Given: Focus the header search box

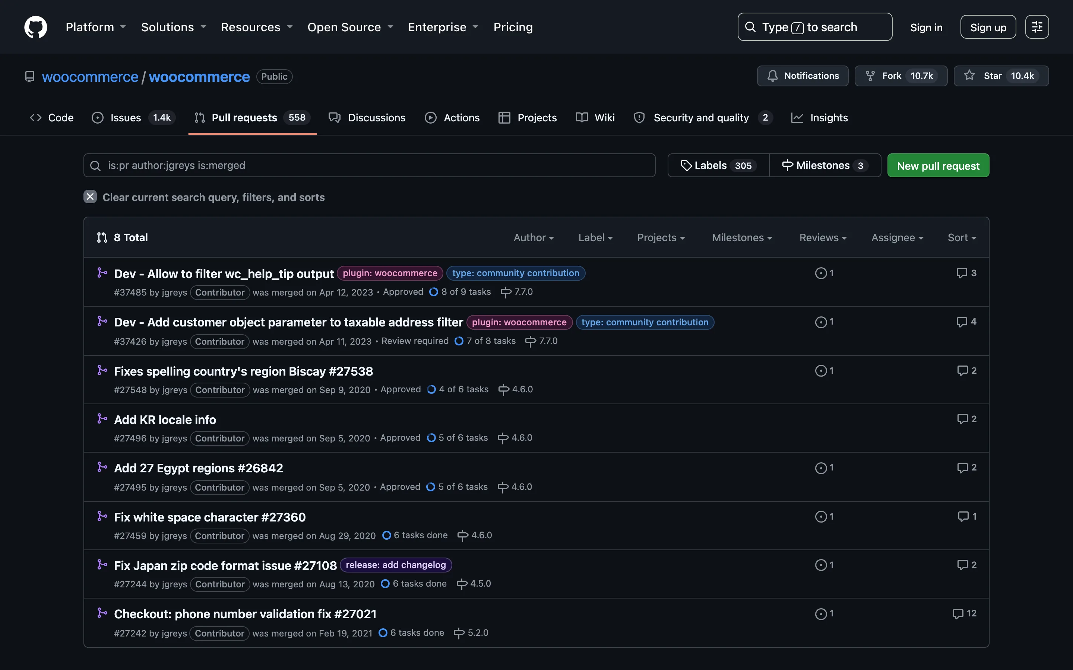Looking at the screenshot, I should pyautogui.click(x=814, y=27).
